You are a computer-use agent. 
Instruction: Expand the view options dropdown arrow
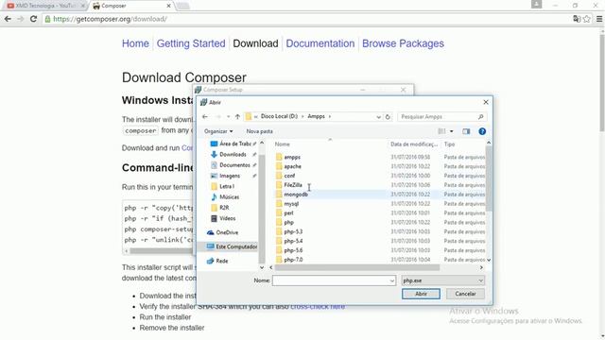pos(452,131)
